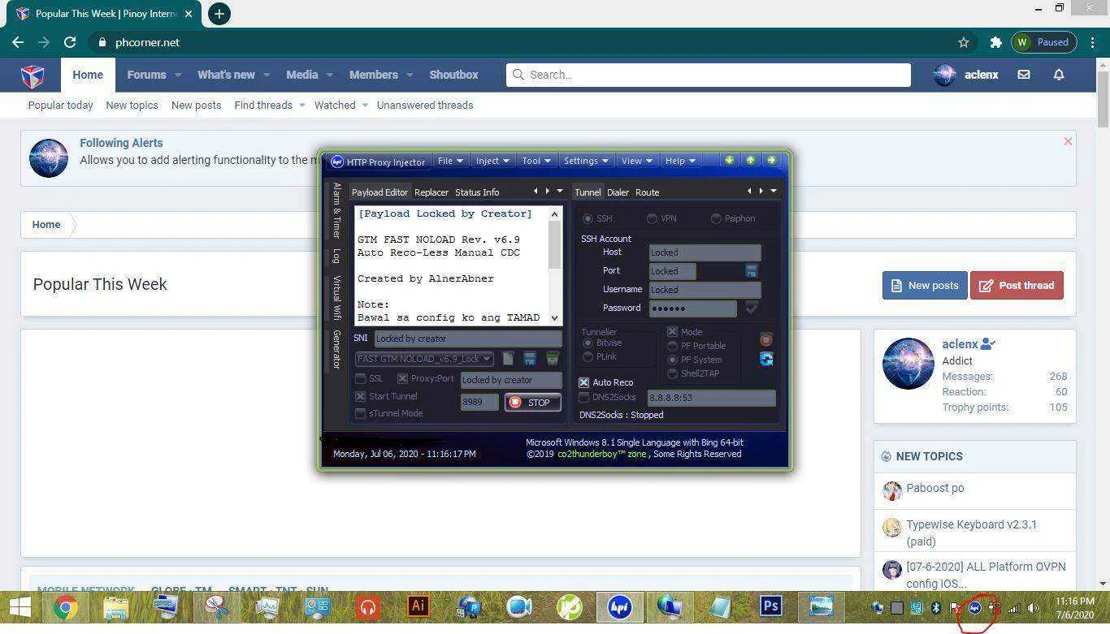This screenshot has height=634, width=1110.
Task: Open the Settings menu dropdown
Action: 585,161
